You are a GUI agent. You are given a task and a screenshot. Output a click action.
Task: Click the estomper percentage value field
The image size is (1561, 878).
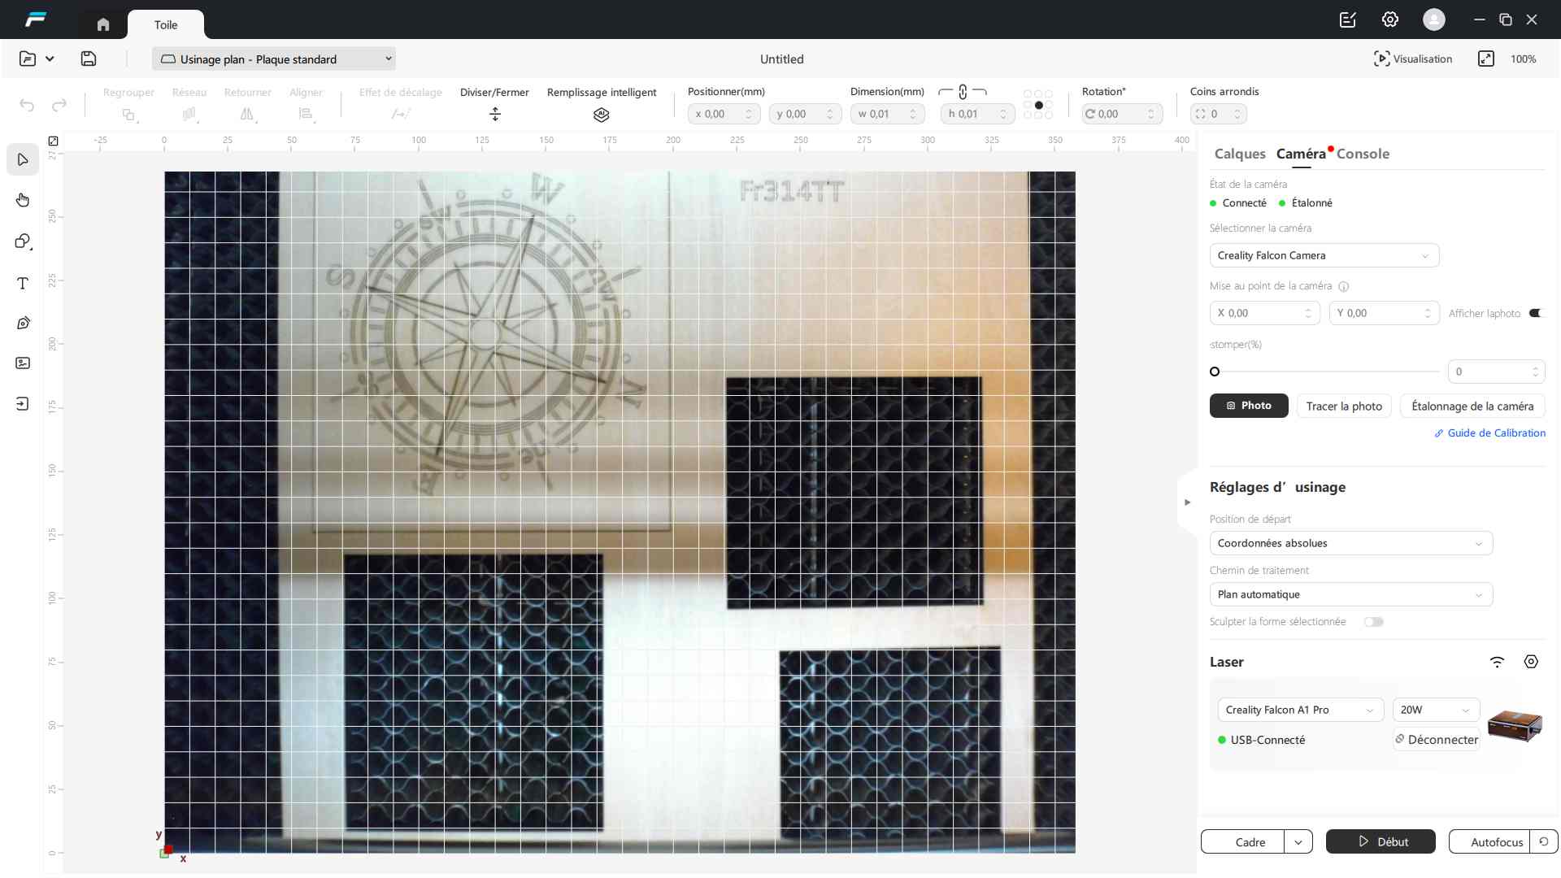pyautogui.click(x=1496, y=372)
